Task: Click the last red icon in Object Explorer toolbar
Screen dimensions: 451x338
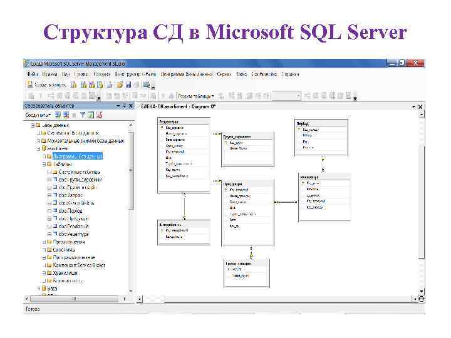Action: (x=99, y=115)
